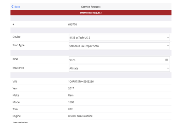Select the VIN value 1C6RR7ST9HS503286

click(x=81, y=82)
